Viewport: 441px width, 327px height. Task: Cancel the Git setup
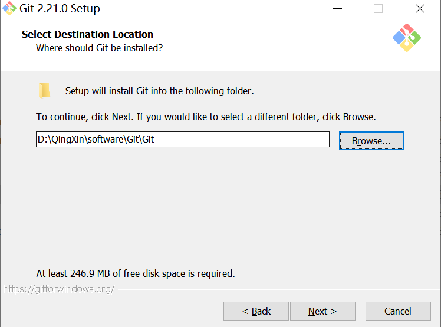coord(398,311)
